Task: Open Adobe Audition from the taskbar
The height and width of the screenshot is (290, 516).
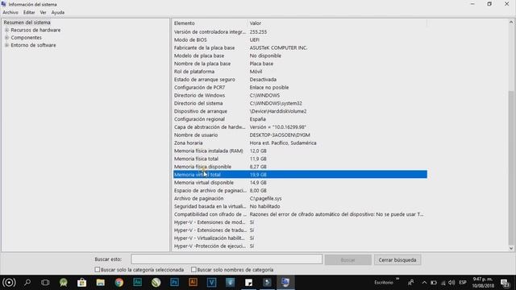Action: pyautogui.click(x=138, y=283)
